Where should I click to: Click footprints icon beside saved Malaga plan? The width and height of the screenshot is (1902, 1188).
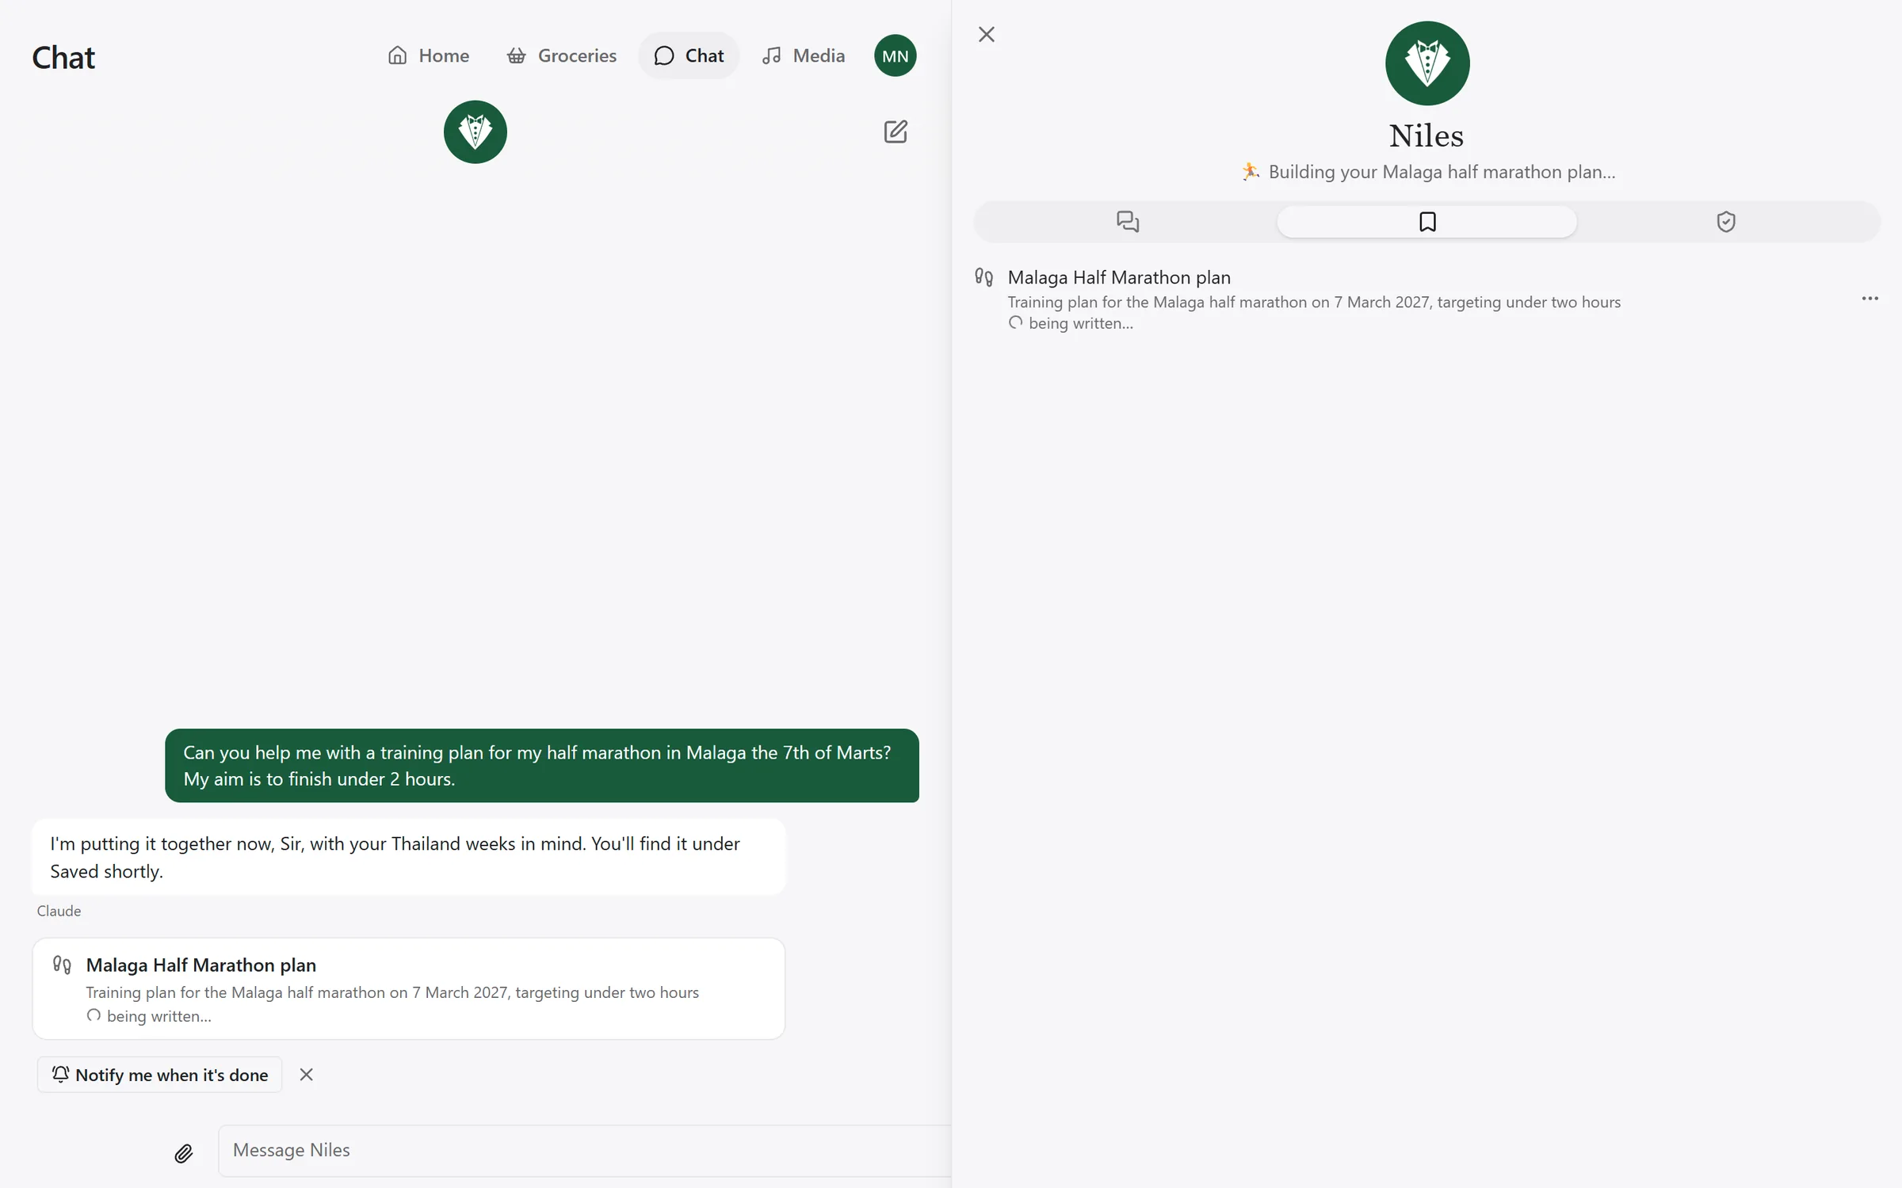(983, 277)
